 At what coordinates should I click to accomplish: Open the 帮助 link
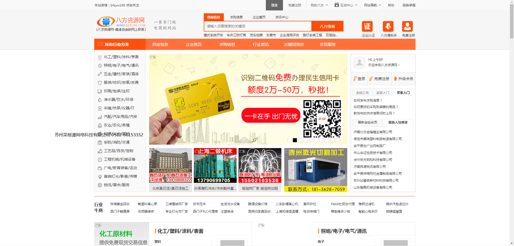pos(391,5)
